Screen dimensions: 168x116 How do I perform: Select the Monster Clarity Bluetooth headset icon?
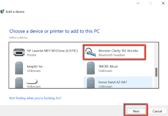click(91, 52)
